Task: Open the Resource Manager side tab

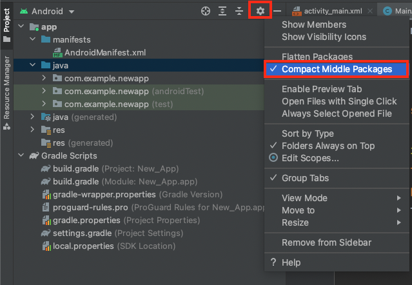Action: point(6,92)
